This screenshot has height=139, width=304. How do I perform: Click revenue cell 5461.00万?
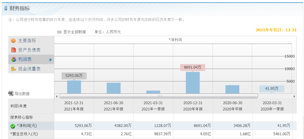272,134
